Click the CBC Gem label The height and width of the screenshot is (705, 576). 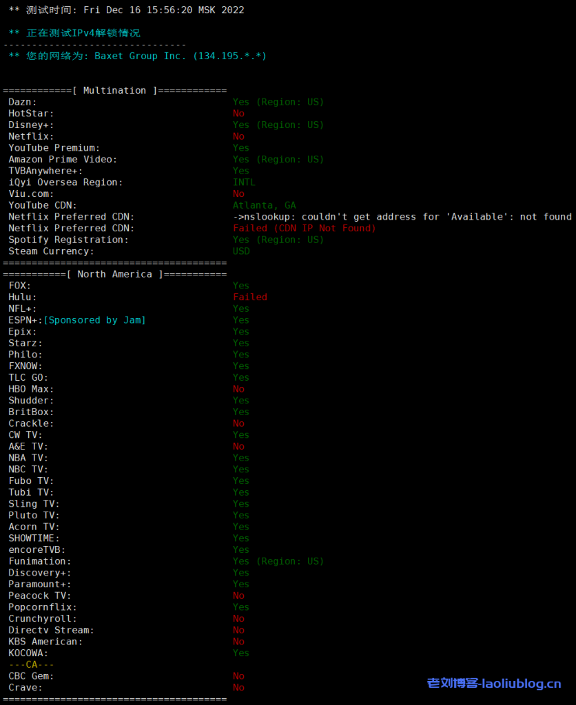click(x=31, y=676)
